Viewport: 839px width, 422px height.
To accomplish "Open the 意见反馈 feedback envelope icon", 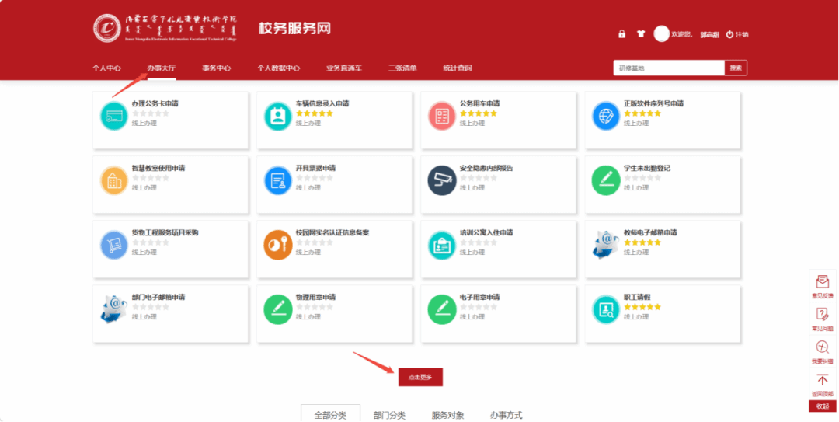I will pyautogui.click(x=822, y=282).
